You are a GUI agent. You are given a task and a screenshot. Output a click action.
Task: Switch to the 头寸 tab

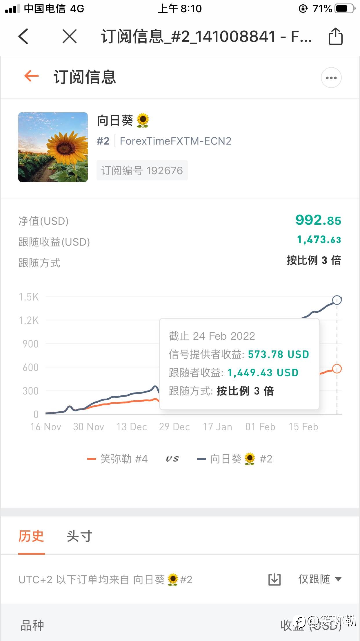tap(79, 536)
